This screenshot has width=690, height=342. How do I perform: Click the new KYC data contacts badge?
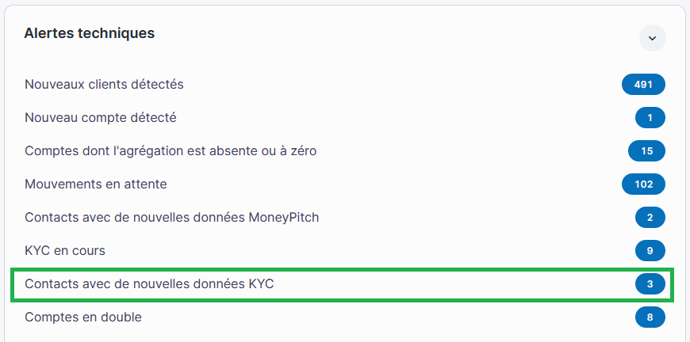coord(650,284)
